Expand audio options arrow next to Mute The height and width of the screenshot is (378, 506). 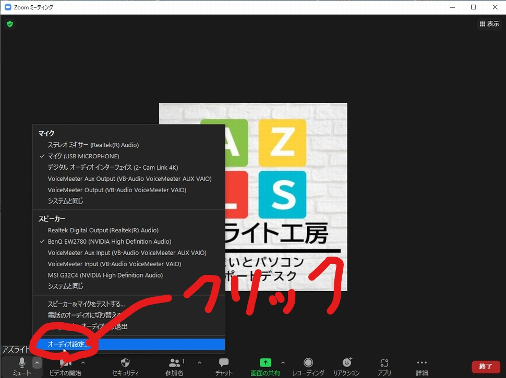click(x=37, y=363)
